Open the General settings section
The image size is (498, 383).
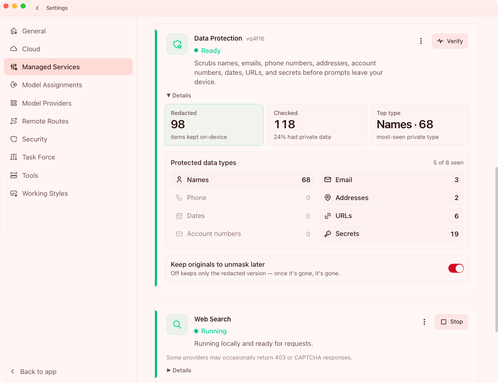coord(68,31)
